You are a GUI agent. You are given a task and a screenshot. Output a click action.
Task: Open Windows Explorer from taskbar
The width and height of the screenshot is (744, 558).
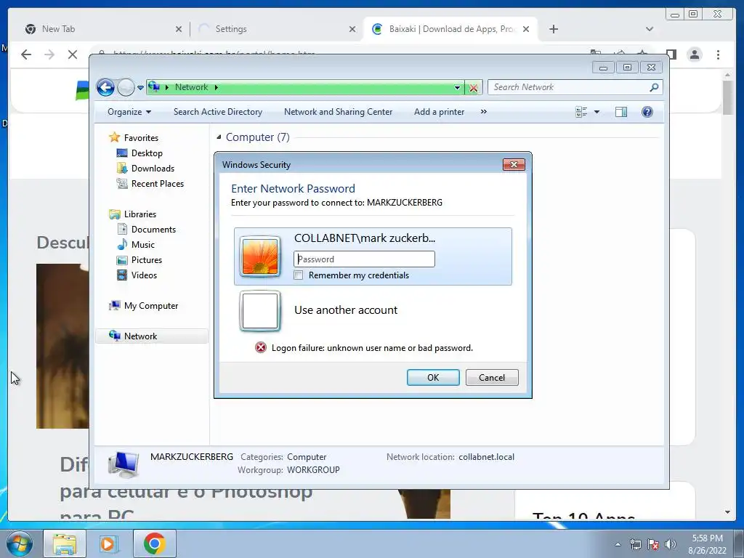click(x=65, y=543)
